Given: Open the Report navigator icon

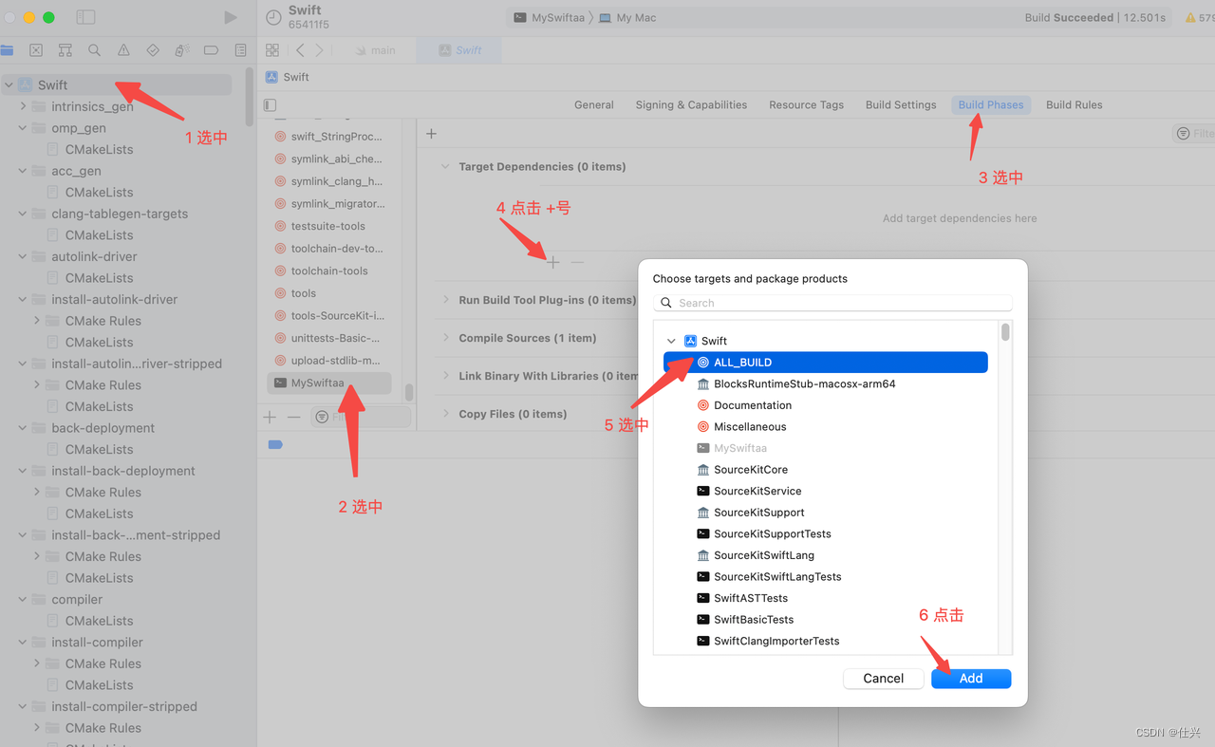Looking at the screenshot, I should (x=240, y=50).
